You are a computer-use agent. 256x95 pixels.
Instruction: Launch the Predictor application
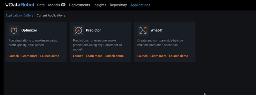pos(78,56)
